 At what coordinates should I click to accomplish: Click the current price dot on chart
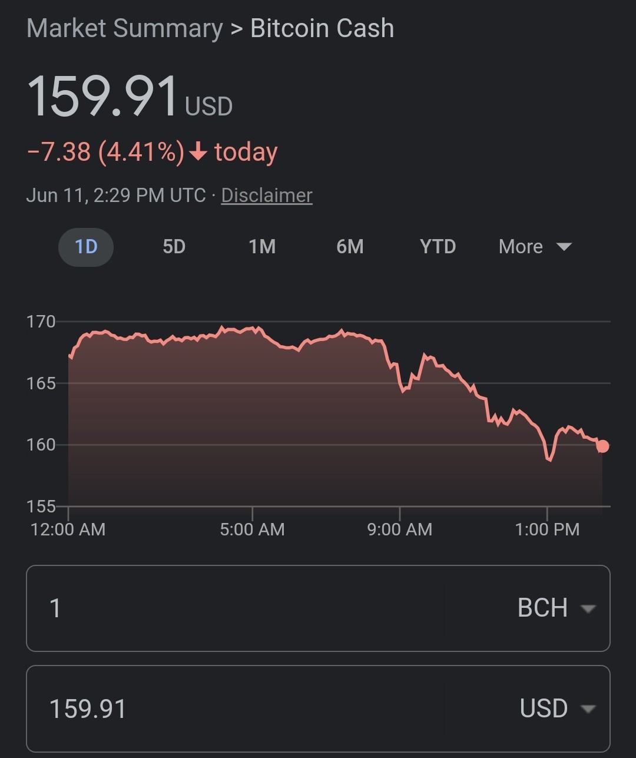tap(602, 446)
